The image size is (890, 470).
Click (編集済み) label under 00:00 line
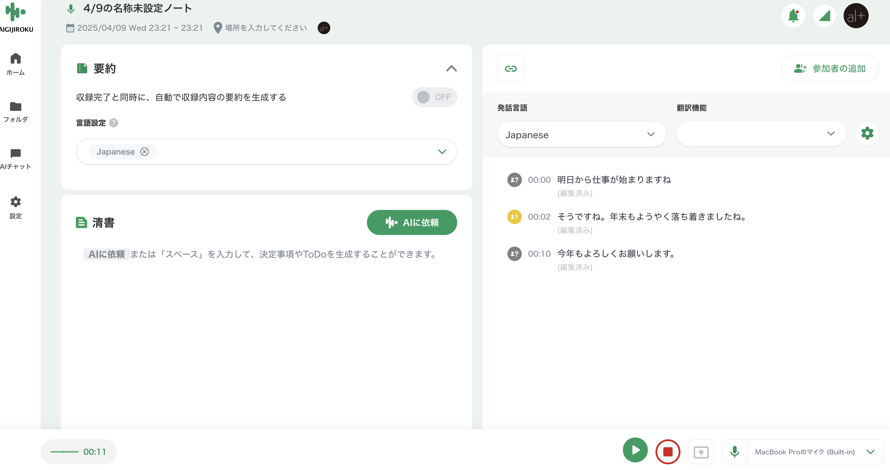click(575, 193)
